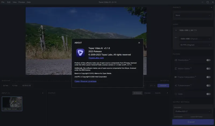This screenshot has width=215, height=126.
Task: Open the 2 s preview duration dropdown
Action: coord(153,86)
